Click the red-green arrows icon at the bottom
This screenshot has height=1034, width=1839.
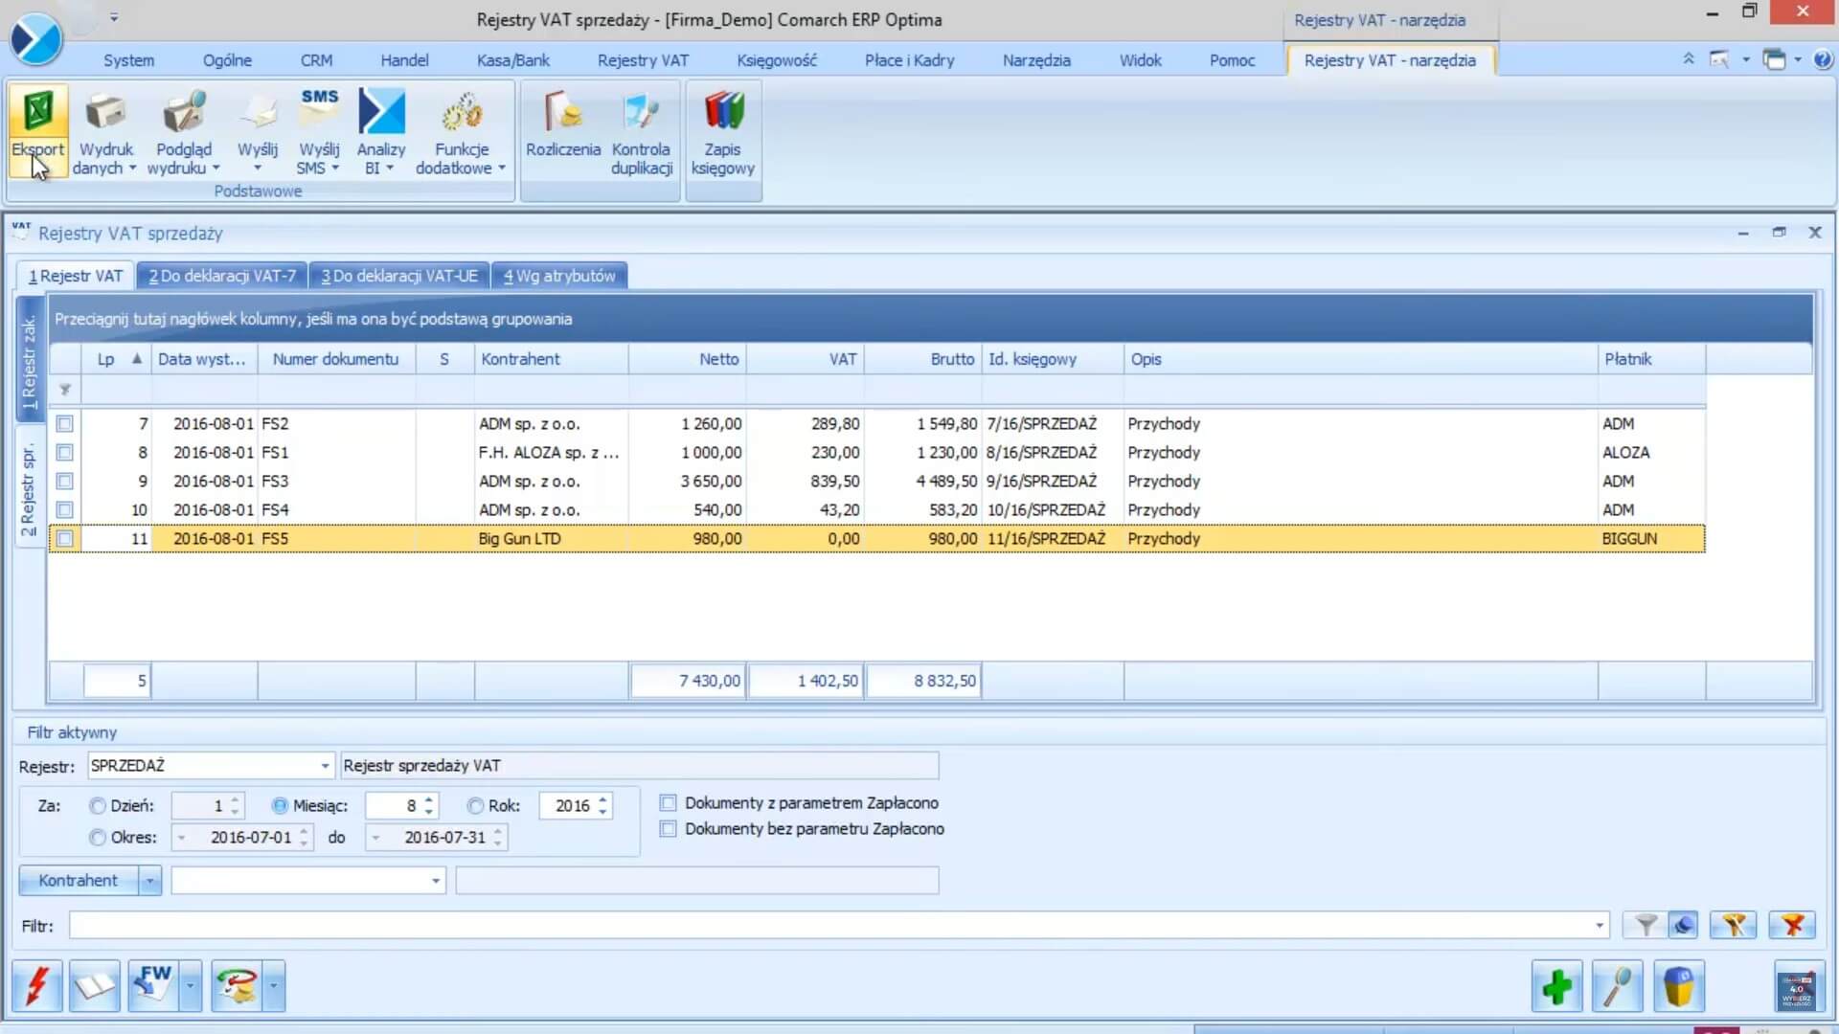click(236, 985)
